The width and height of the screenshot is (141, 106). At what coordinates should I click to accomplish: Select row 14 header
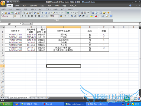tap(3, 66)
